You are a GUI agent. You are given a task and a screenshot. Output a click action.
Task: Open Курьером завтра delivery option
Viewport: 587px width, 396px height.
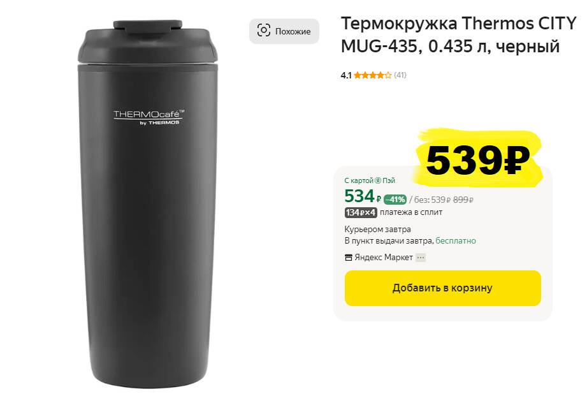(377, 229)
